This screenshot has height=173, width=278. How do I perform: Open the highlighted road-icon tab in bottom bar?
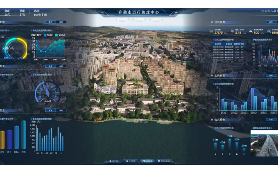147,161
